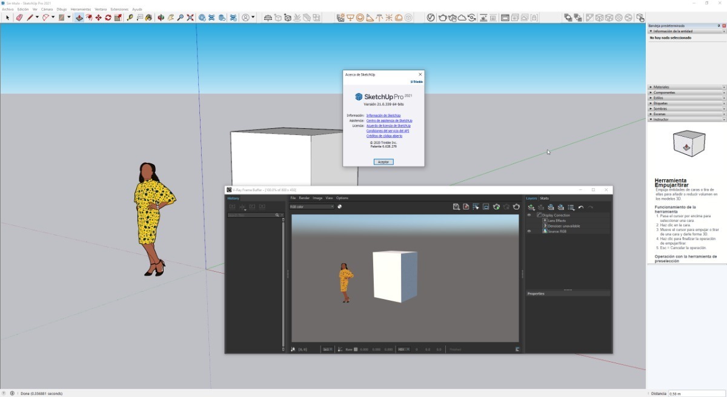Start V-Ray render with teapot icon
Image resolution: width=727 pixels, height=397 pixels.
tap(443, 18)
